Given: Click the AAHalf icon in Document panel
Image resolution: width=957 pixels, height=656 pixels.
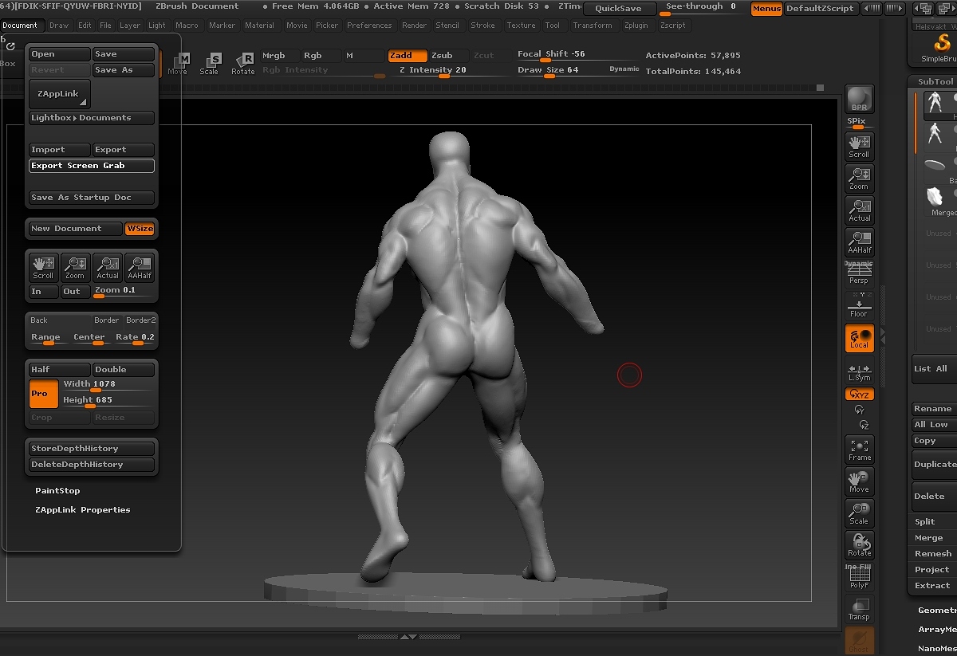Looking at the screenshot, I should point(140,267).
